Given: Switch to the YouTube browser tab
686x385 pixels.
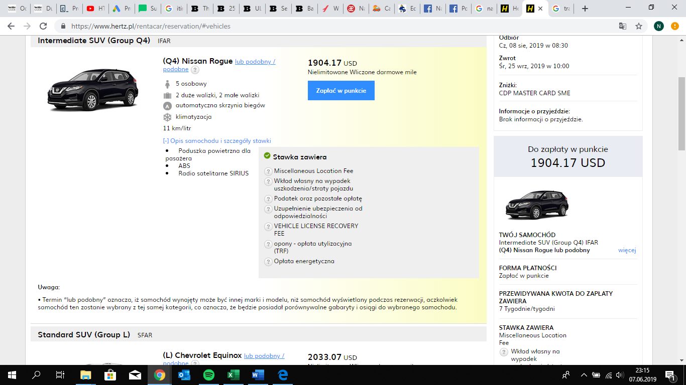Looking at the screenshot, I should [96, 9].
